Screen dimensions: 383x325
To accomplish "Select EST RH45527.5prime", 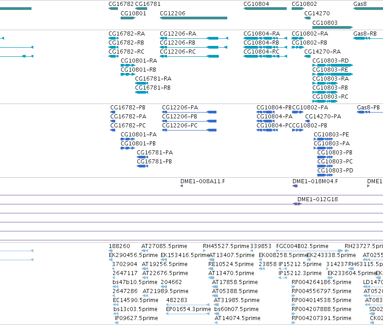I will 226,246.
